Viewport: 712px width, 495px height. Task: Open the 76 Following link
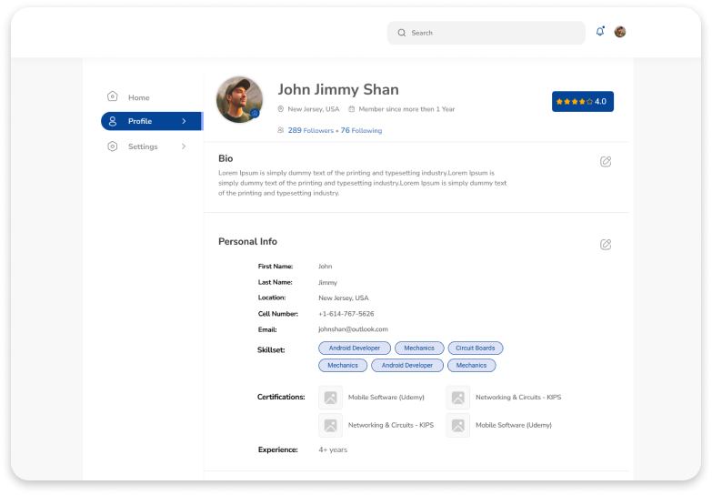(x=361, y=131)
